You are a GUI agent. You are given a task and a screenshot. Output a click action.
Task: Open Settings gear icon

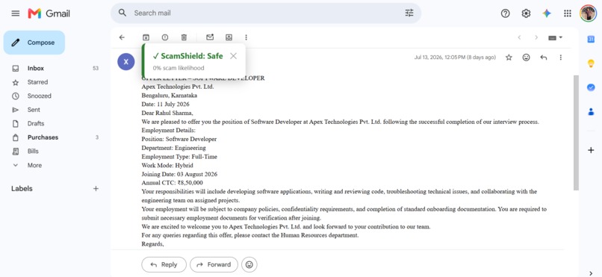click(526, 13)
